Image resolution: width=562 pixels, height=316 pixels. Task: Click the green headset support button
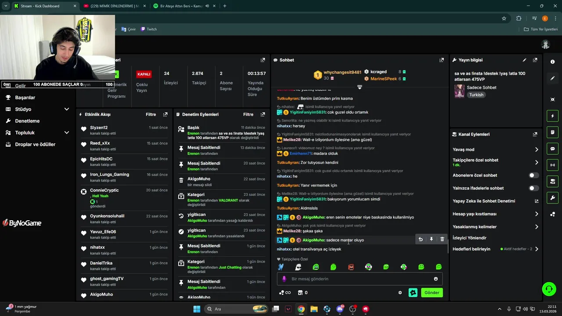tap(549, 289)
